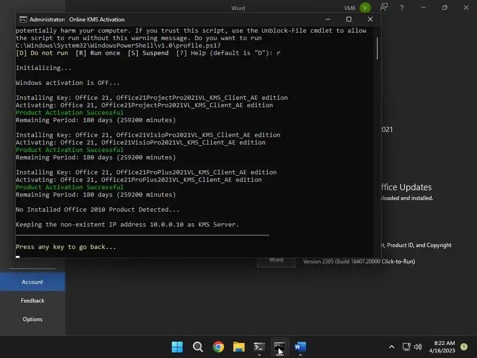The height and width of the screenshot is (358, 477).
Task: Click the VM6 account name in Word
Action: 350,8
